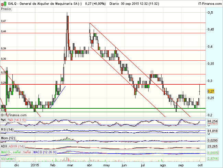
Task: Click the 0,39 horizontal level label
Action: 3,48
